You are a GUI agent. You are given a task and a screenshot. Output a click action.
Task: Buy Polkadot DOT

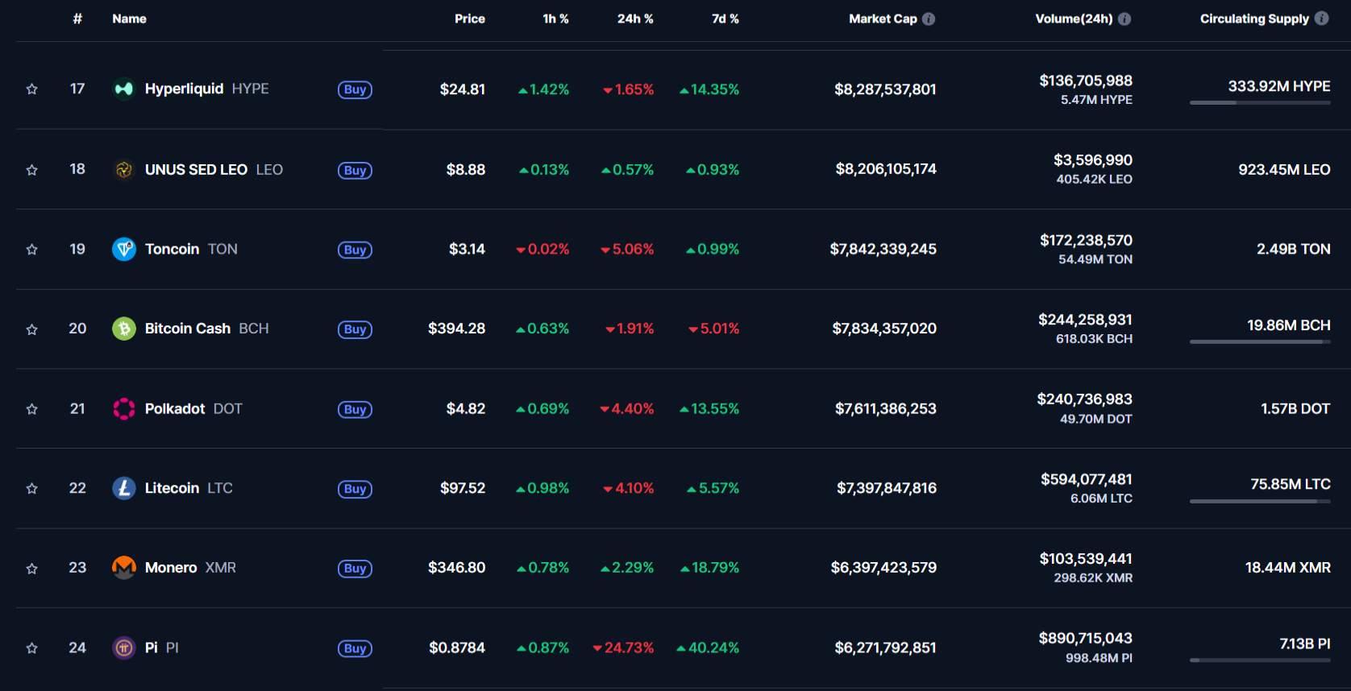355,409
